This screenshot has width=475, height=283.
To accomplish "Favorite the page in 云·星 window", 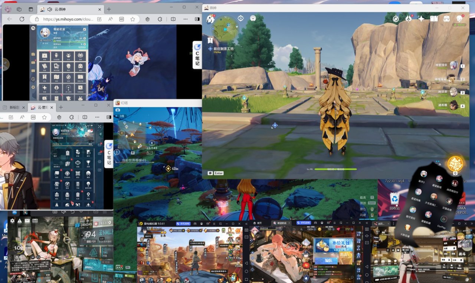I will click(x=44, y=117).
